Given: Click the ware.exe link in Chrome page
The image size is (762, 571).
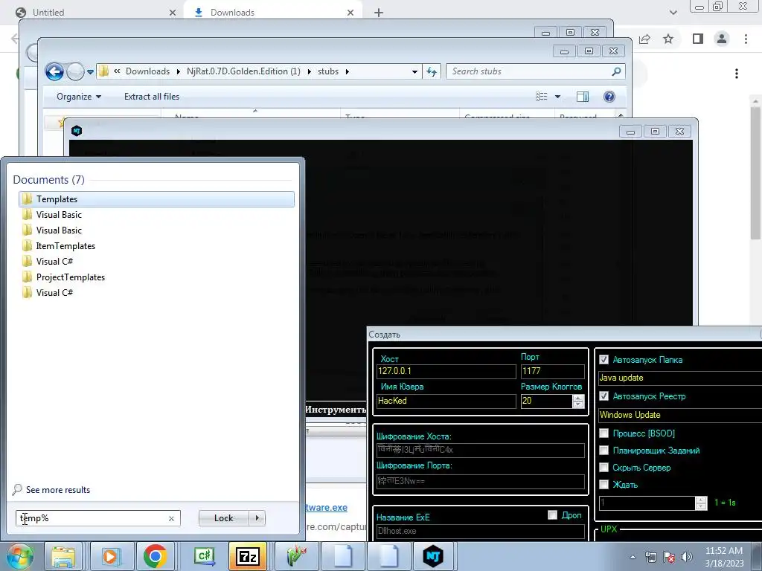Looking at the screenshot, I should (327, 507).
